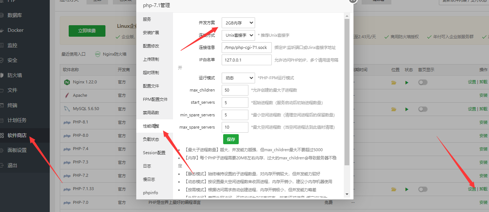
Task: Click the 软件商店 grid icon in the sidebar
Action: coord(2,135)
